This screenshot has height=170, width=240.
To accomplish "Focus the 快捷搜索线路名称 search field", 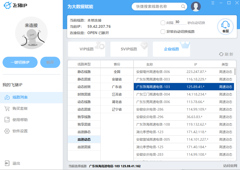I will coord(157,7).
